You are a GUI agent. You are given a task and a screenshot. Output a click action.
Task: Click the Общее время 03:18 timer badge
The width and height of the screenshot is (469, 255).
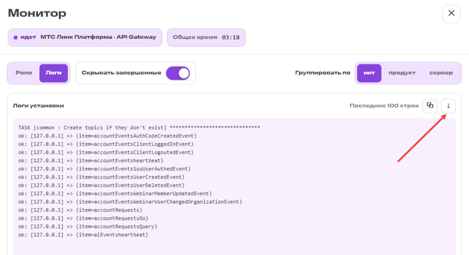tap(206, 37)
